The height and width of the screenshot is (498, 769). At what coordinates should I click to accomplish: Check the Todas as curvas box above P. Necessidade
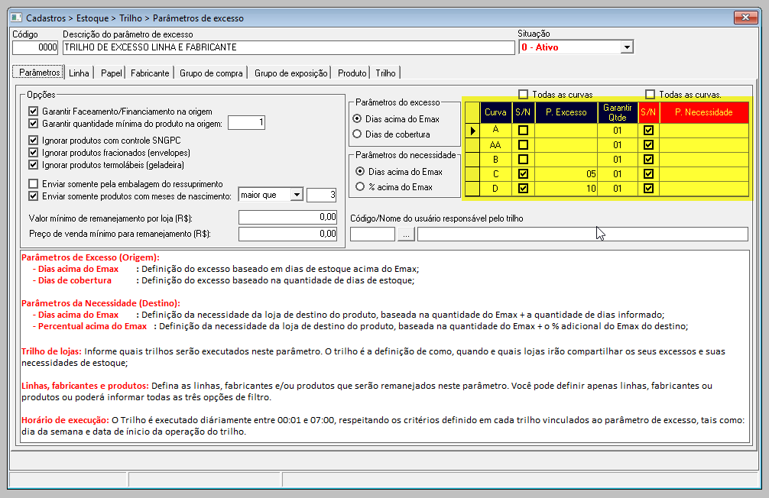(651, 94)
